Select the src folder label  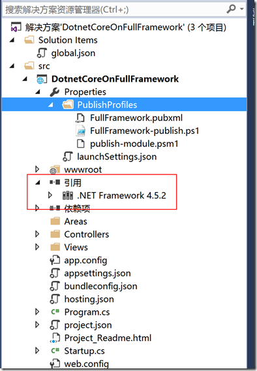pos(44,66)
